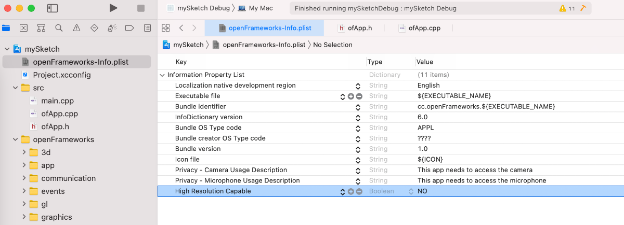The height and width of the screenshot is (225, 624).
Task: Expand the graphics folder
Action: 24,217
